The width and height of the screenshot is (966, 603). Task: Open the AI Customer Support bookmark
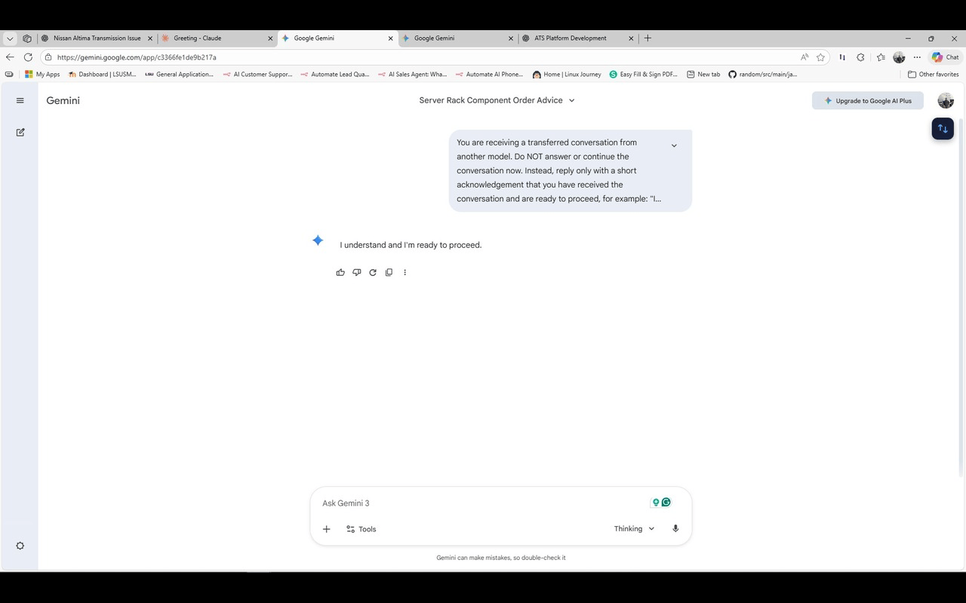tap(257, 75)
